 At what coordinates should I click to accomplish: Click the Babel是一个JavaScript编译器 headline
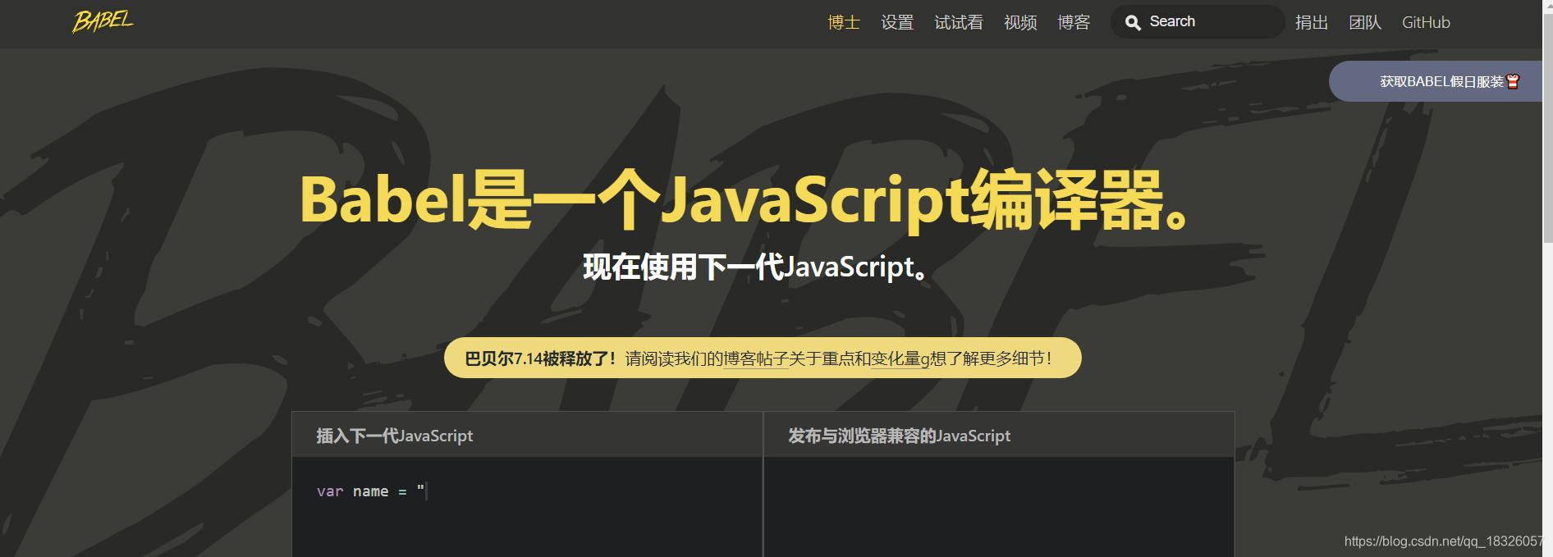tap(745, 199)
